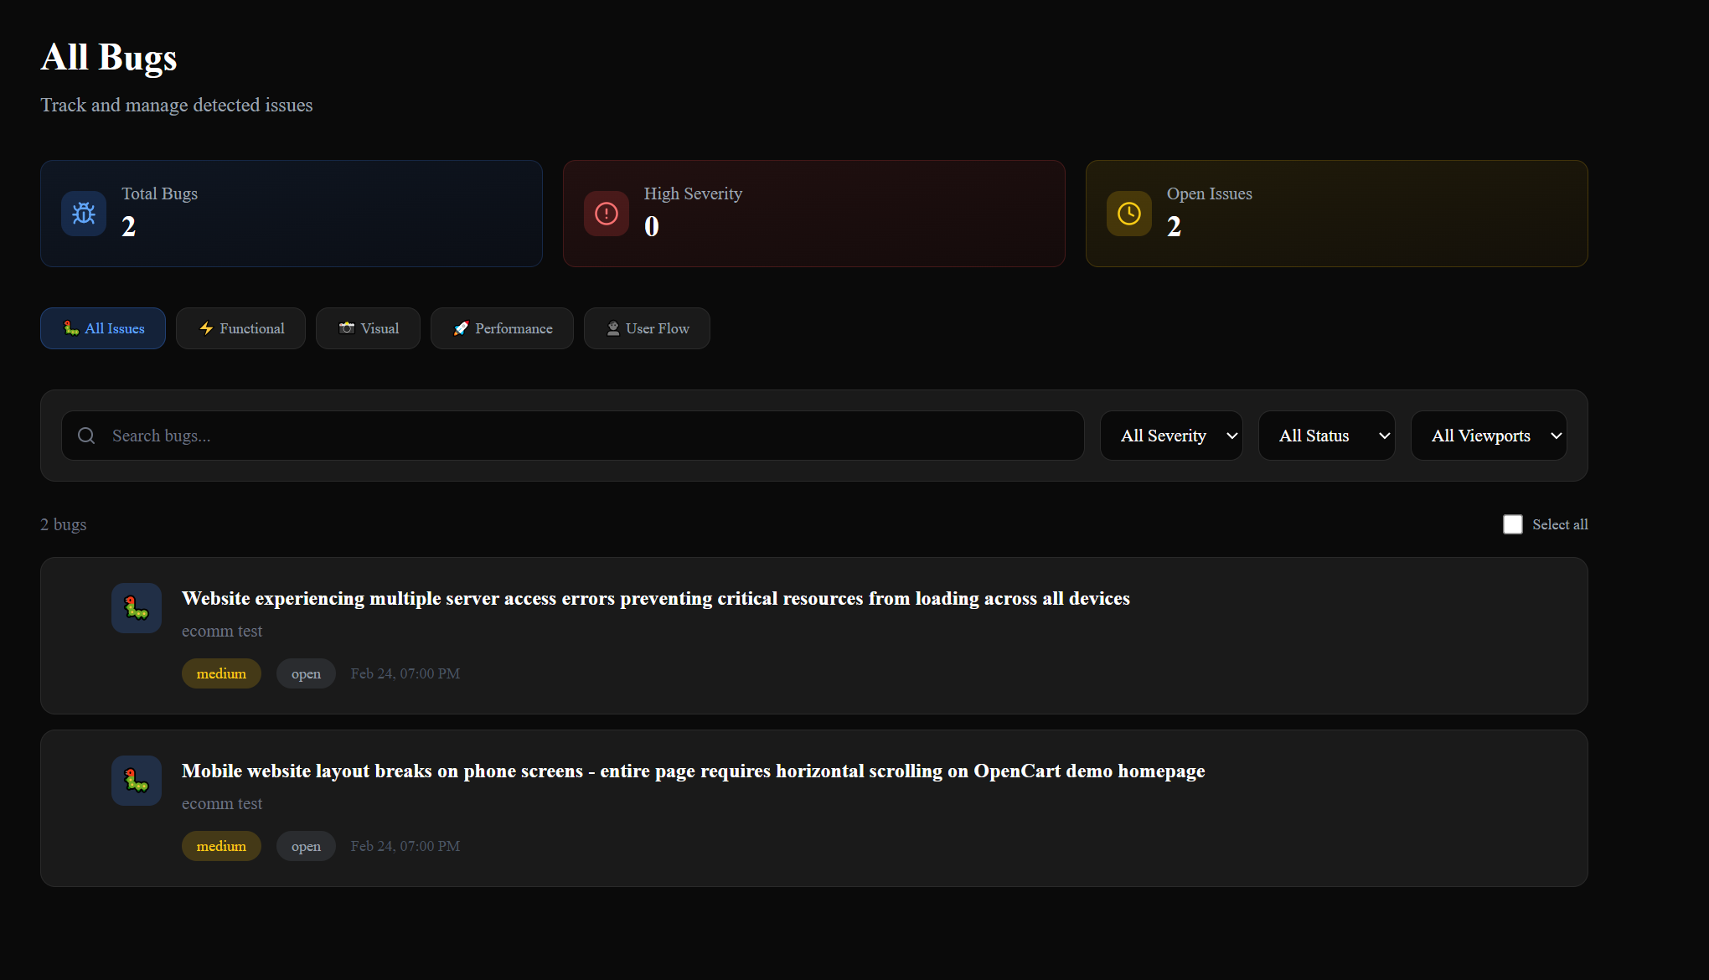Screen dimensions: 1709x980
Task: Switch to the User Flow tab
Action: click(x=647, y=328)
